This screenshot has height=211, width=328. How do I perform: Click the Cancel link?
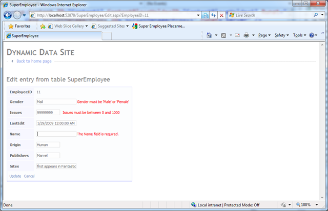(x=29, y=176)
